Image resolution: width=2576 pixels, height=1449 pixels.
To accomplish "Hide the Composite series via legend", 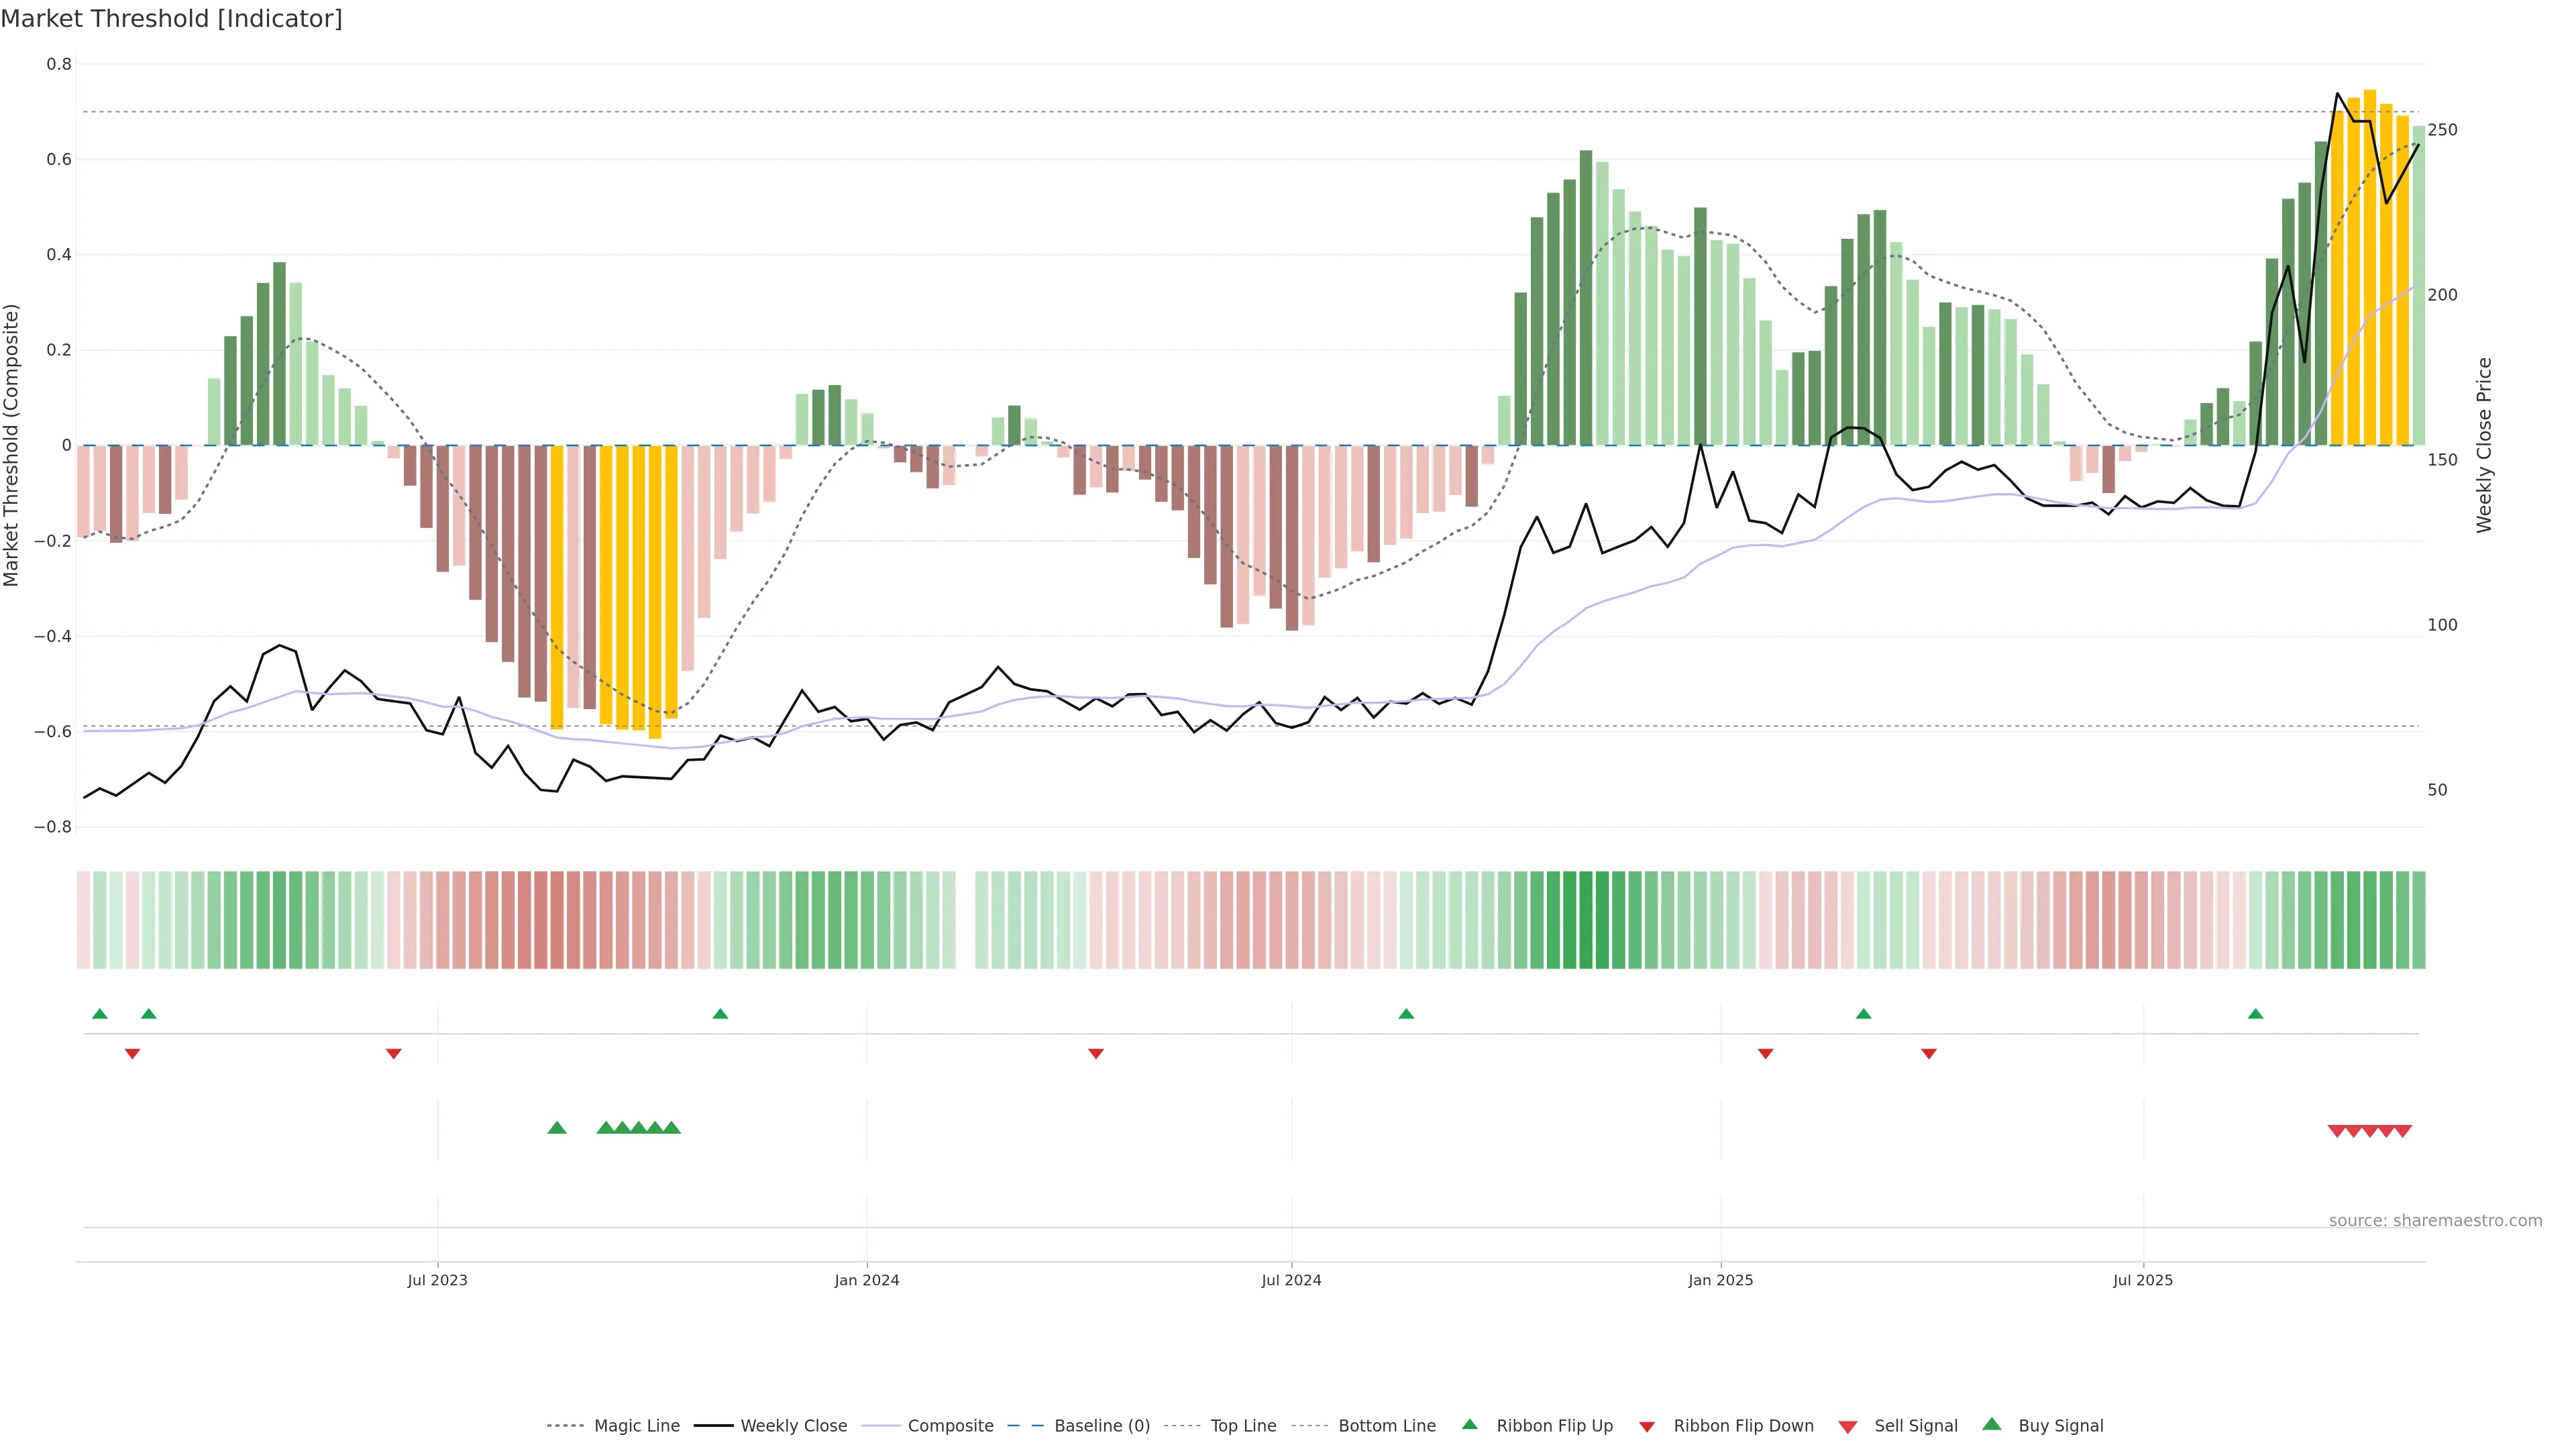I will 950,1426.
